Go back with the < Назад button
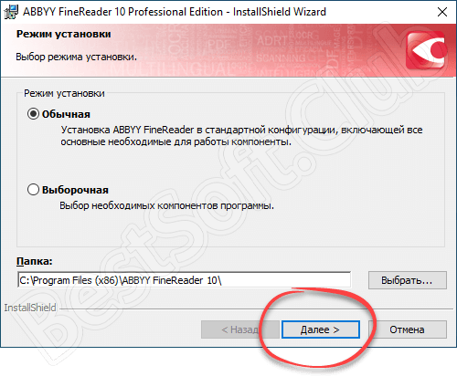 click(239, 329)
